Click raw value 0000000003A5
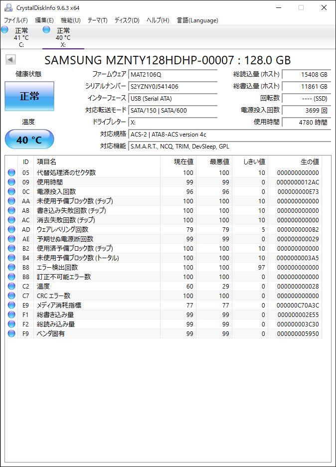336x467 pixels. 298,258
